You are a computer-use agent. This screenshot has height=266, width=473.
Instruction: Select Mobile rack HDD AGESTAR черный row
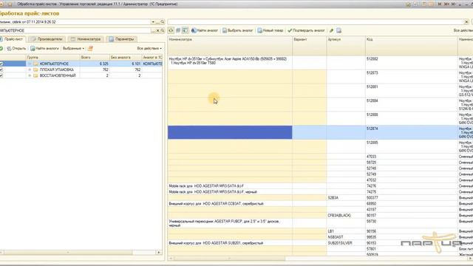[230, 192]
